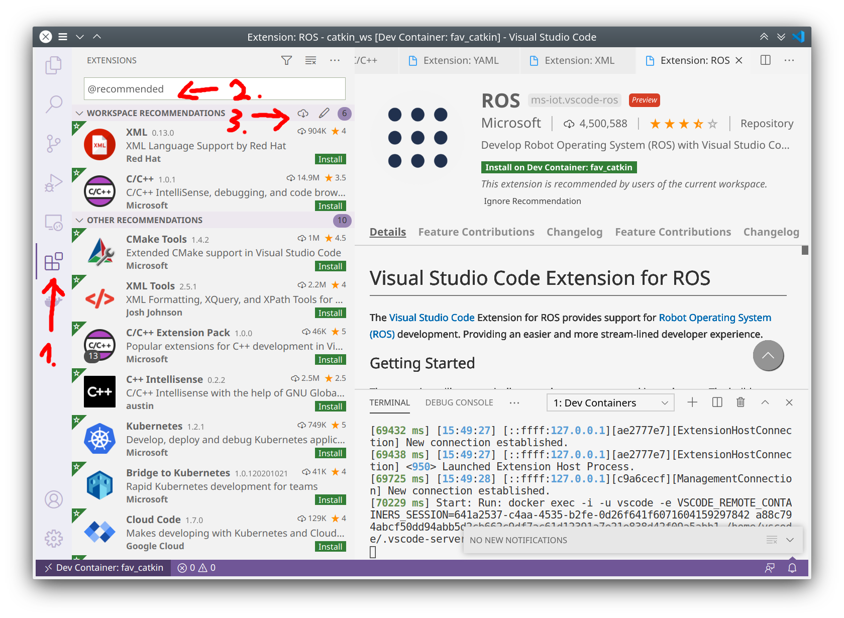Select the Cloud Code extension entry
The width and height of the screenshot is (844, 618).
(x=213, y=532)
